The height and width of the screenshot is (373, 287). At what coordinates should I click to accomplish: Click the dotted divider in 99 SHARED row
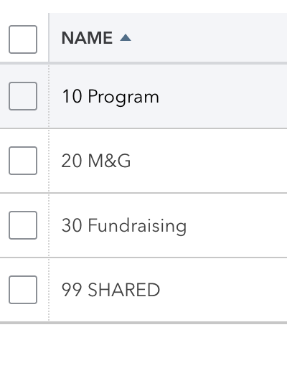click(49, 290)
